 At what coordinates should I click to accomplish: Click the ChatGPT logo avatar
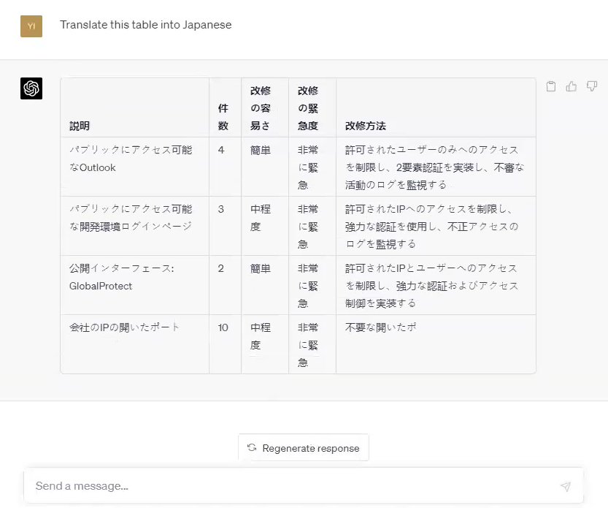pyautogui.click(x=31, y=88)
